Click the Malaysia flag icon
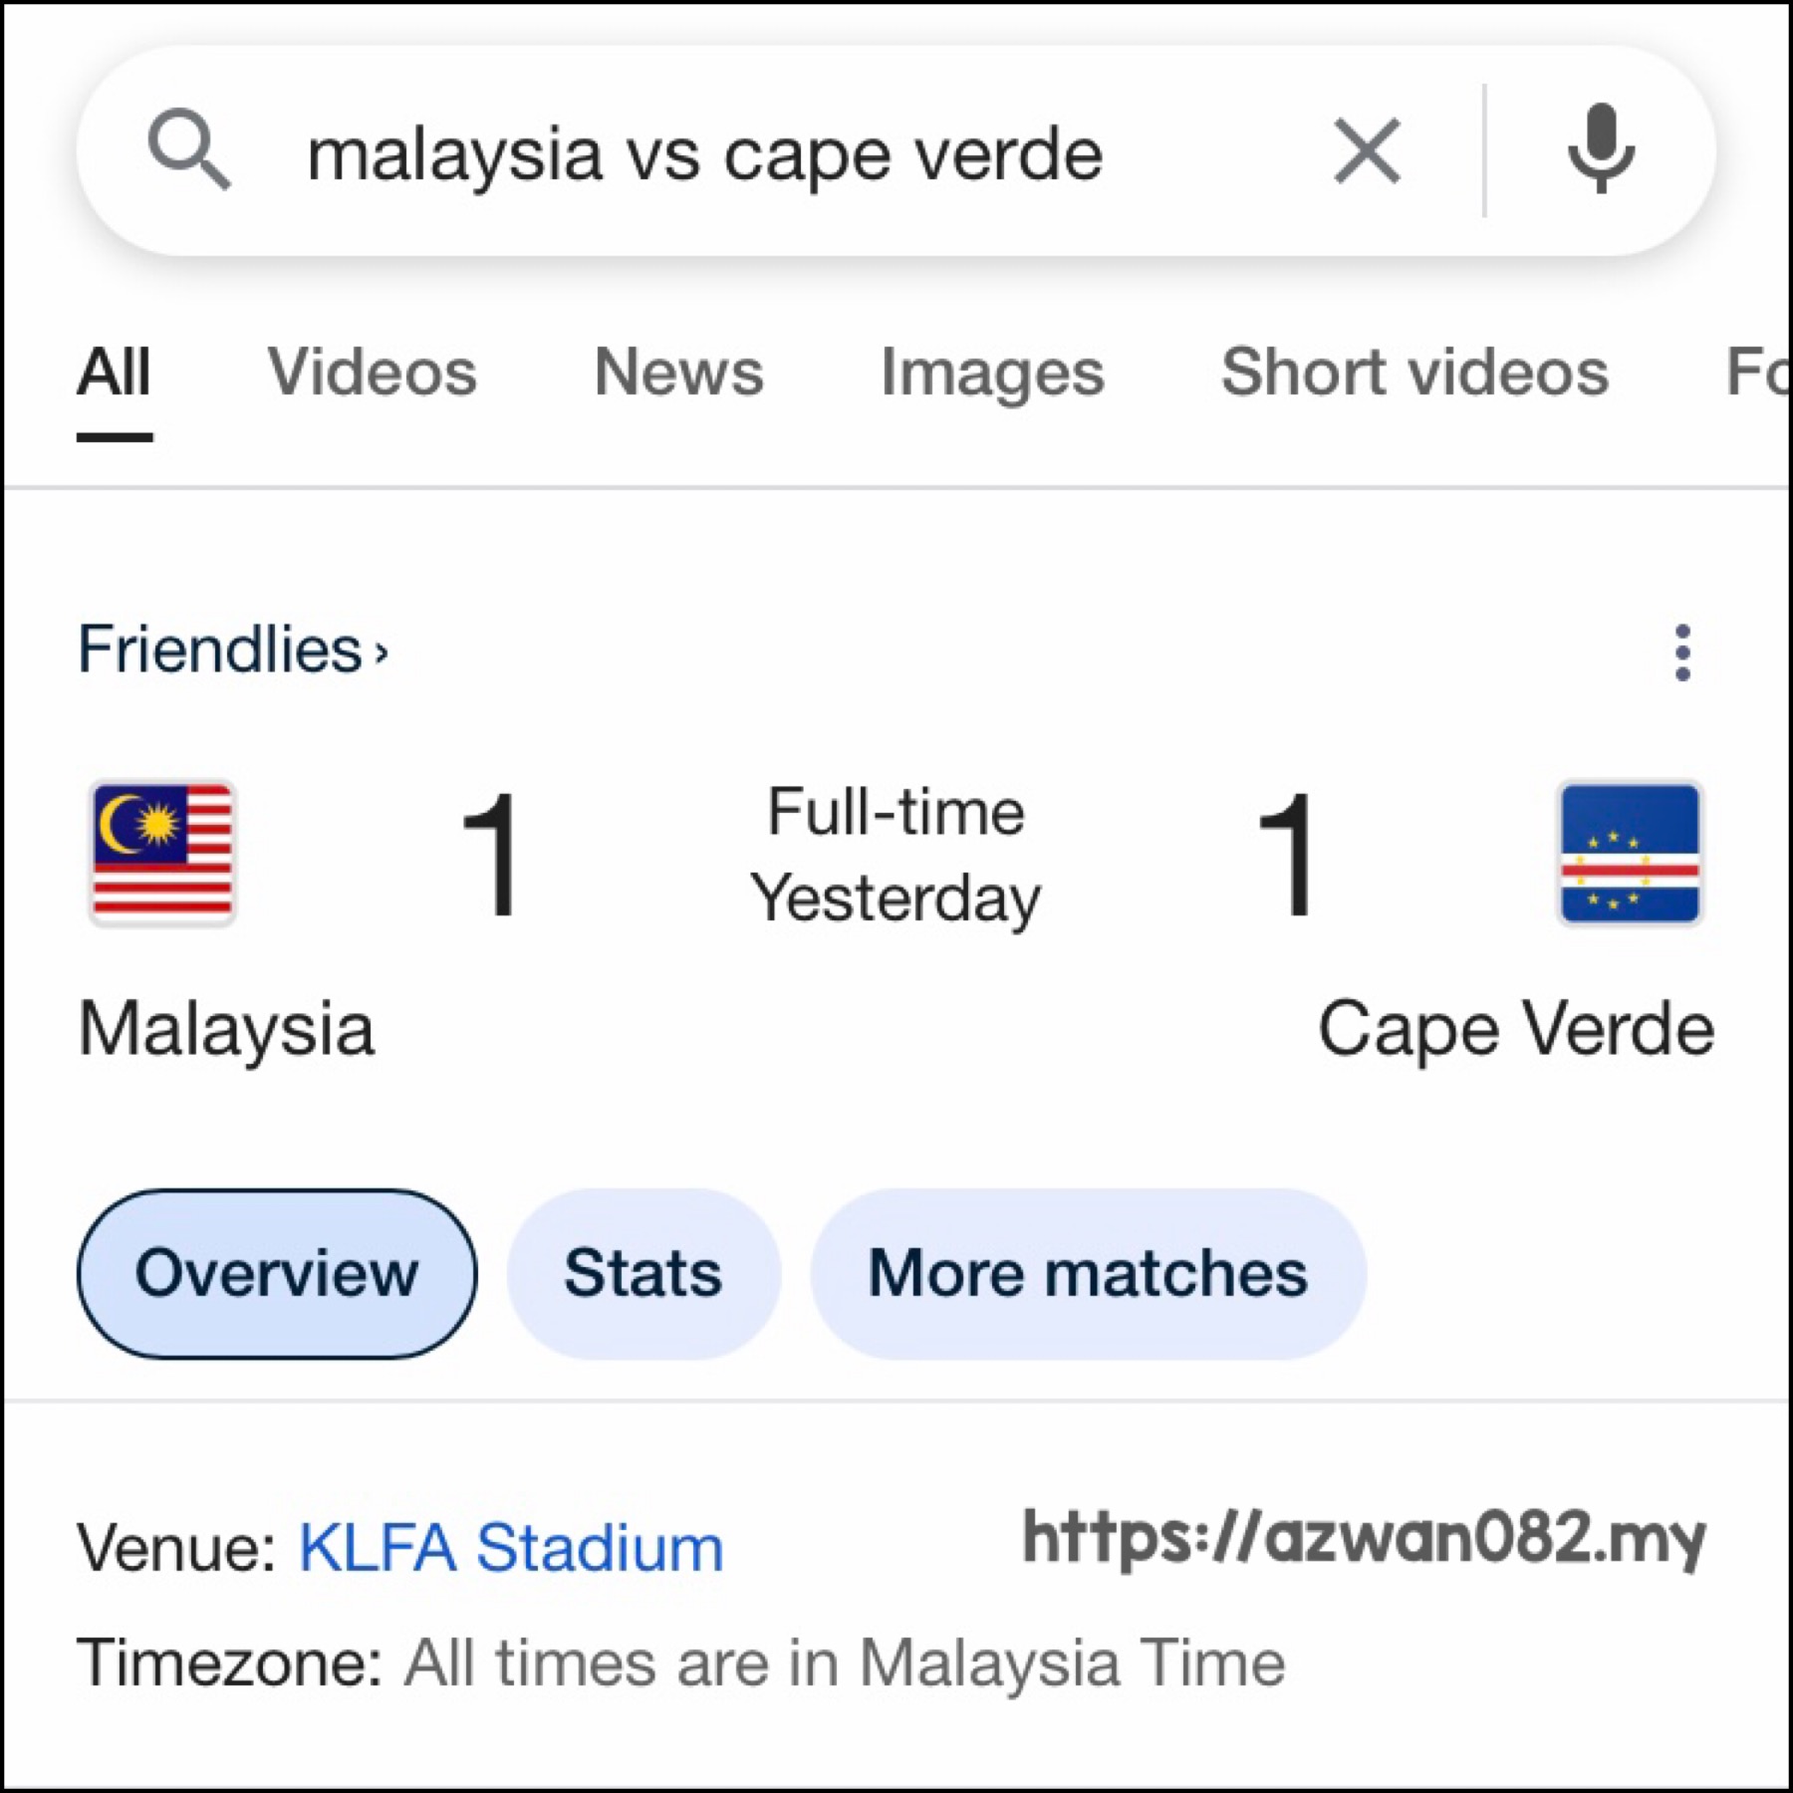 point(162,853)
